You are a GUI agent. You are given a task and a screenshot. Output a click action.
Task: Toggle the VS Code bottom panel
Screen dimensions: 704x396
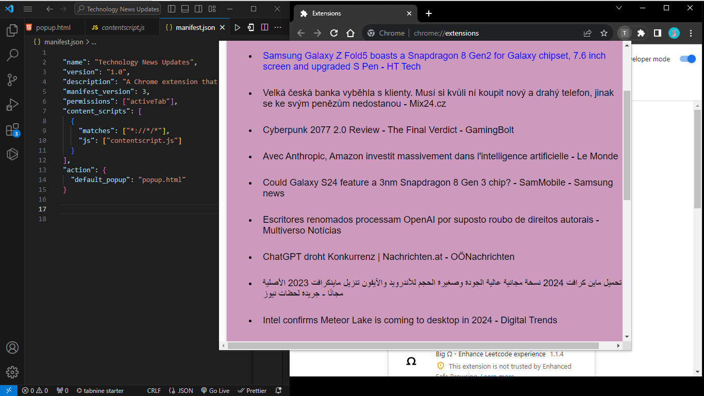pyautogui.click(x=186, y=9)
